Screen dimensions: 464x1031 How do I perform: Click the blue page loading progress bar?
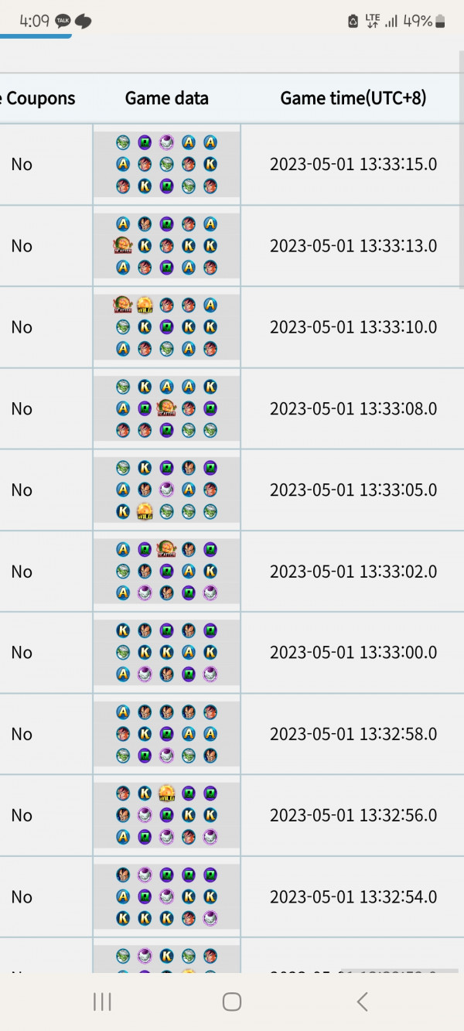tap(36, 36)
